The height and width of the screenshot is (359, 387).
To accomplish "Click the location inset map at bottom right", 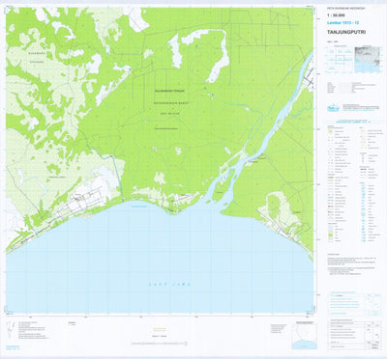I will point(304,337).
